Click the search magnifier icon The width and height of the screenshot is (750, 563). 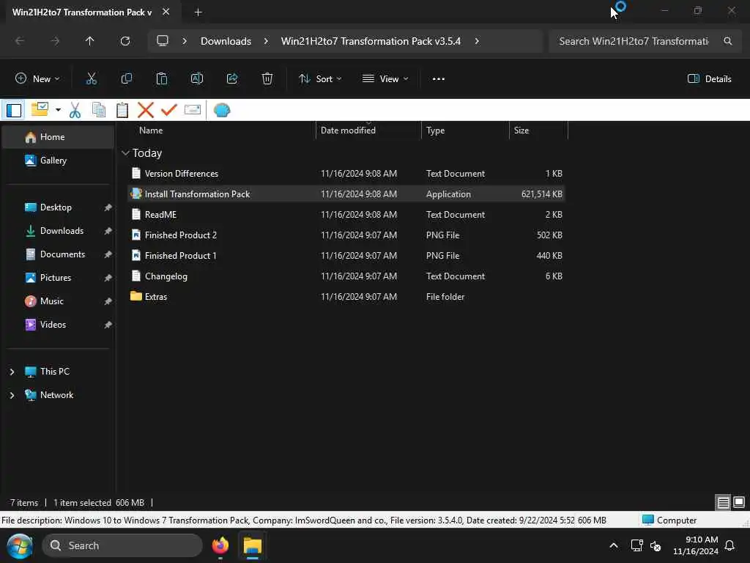pyautogui.click(x=727, y=41)
